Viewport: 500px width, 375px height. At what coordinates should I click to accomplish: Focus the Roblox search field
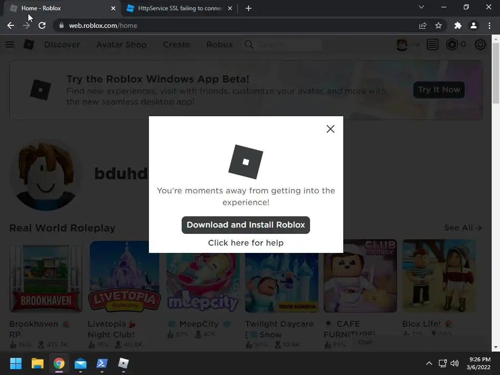[289, 44]
